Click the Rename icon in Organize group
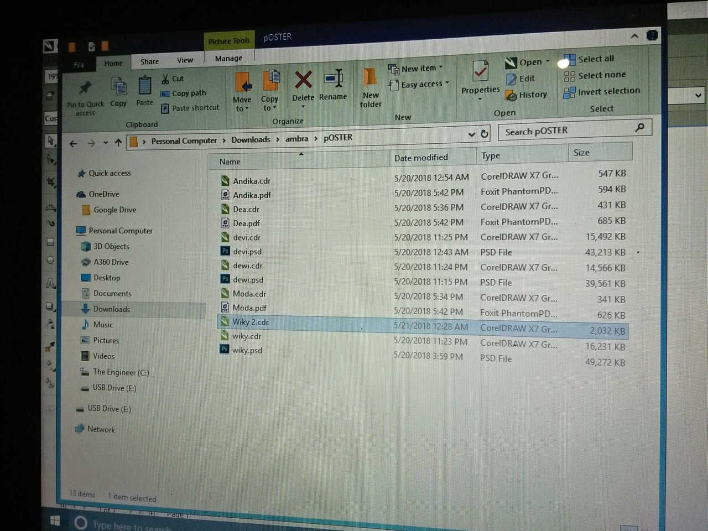This screenshot has width=708, height=531. coord(334,80)
